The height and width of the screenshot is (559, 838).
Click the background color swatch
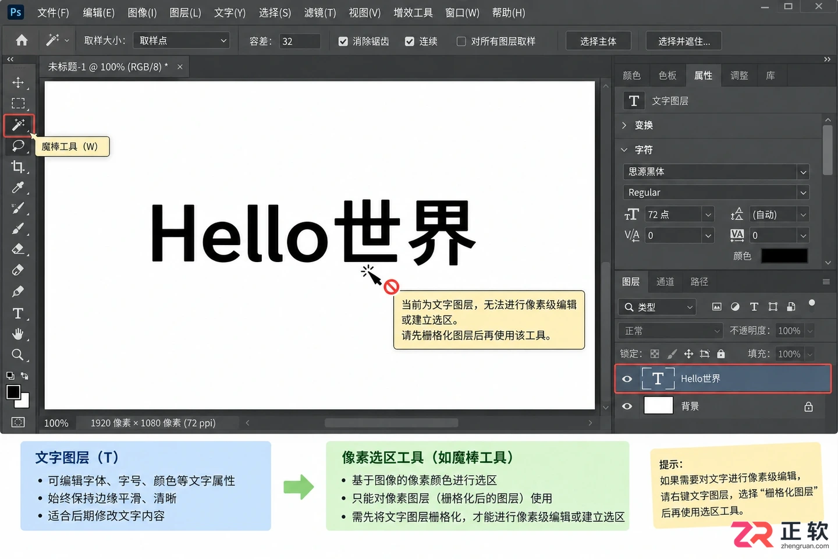[24, 402]
